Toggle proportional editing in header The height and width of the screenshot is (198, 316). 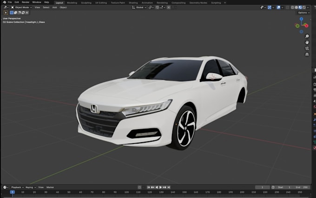point(169,7)
